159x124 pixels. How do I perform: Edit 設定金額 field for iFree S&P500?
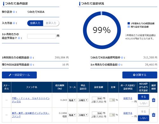click(97, 98)
